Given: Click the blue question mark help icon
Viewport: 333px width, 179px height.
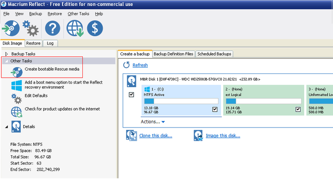Looking at the screenshot, I should click(x=53, y=28).
